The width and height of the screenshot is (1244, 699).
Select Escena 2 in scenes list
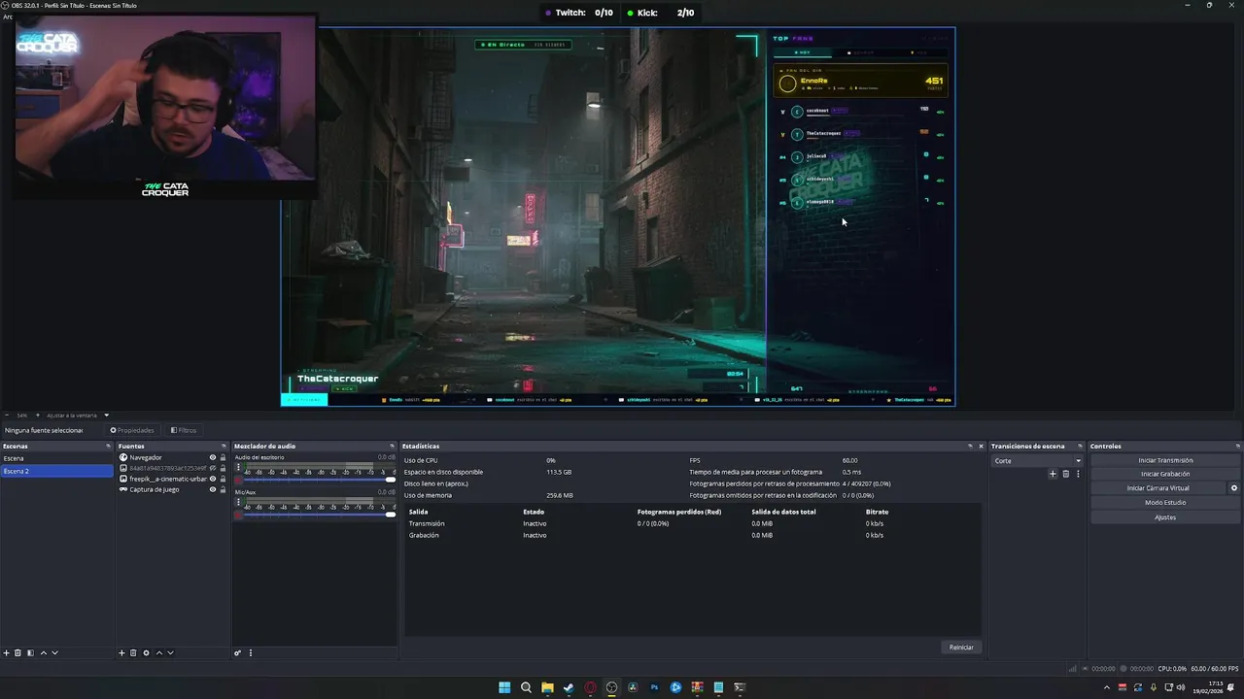(57, 471)
